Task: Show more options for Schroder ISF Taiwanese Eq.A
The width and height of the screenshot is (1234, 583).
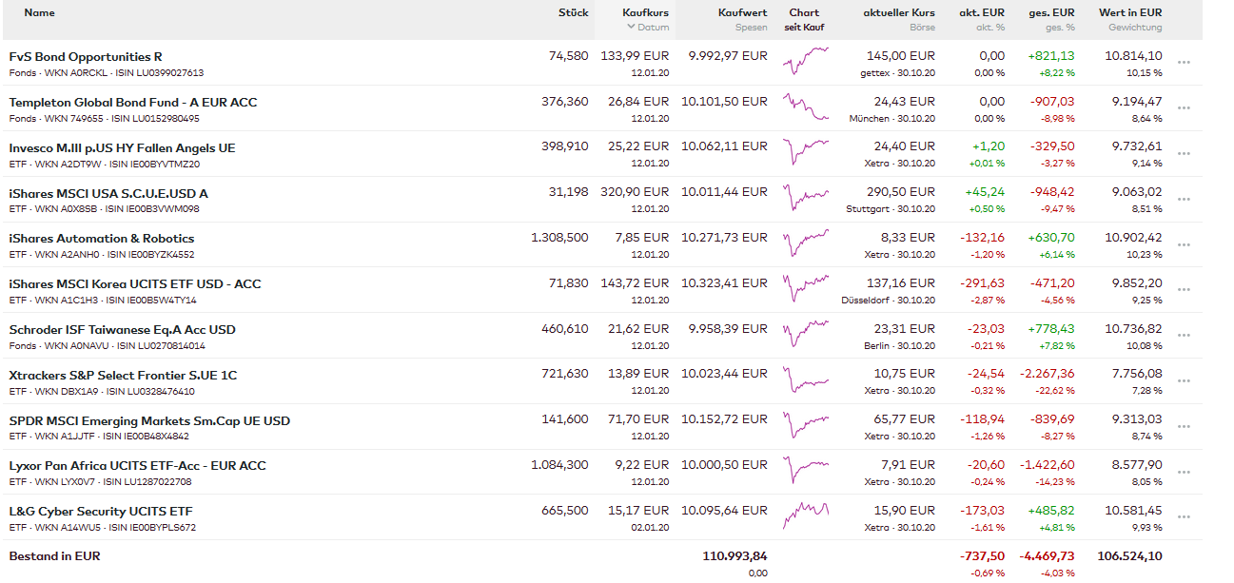Action: tap(1184, 336)
